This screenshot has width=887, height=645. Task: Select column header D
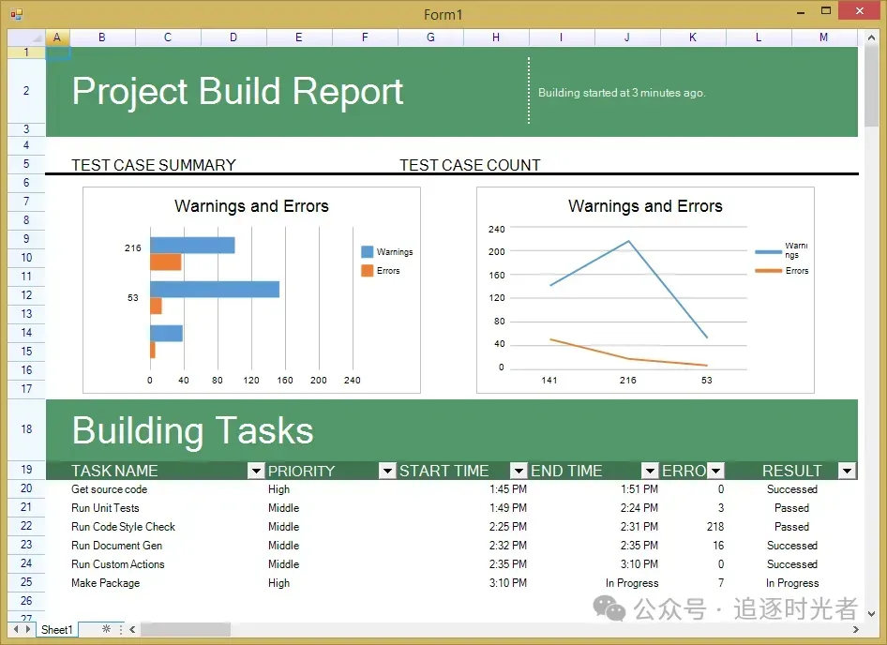(233, 37)
